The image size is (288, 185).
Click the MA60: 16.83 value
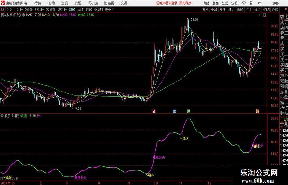click(x=86, y=15)
